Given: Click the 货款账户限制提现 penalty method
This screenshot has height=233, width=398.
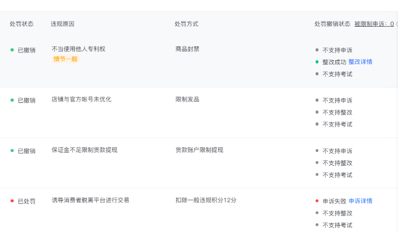Looking at the screenshot, I should [x=199, y=150].
